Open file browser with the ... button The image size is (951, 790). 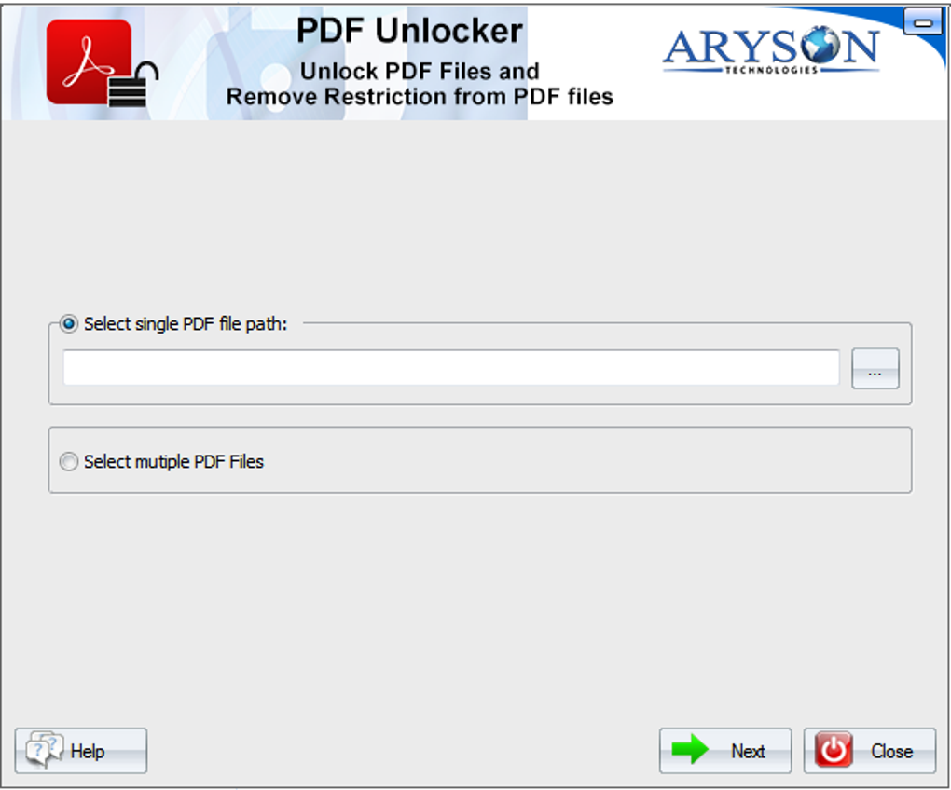point(875,368)
